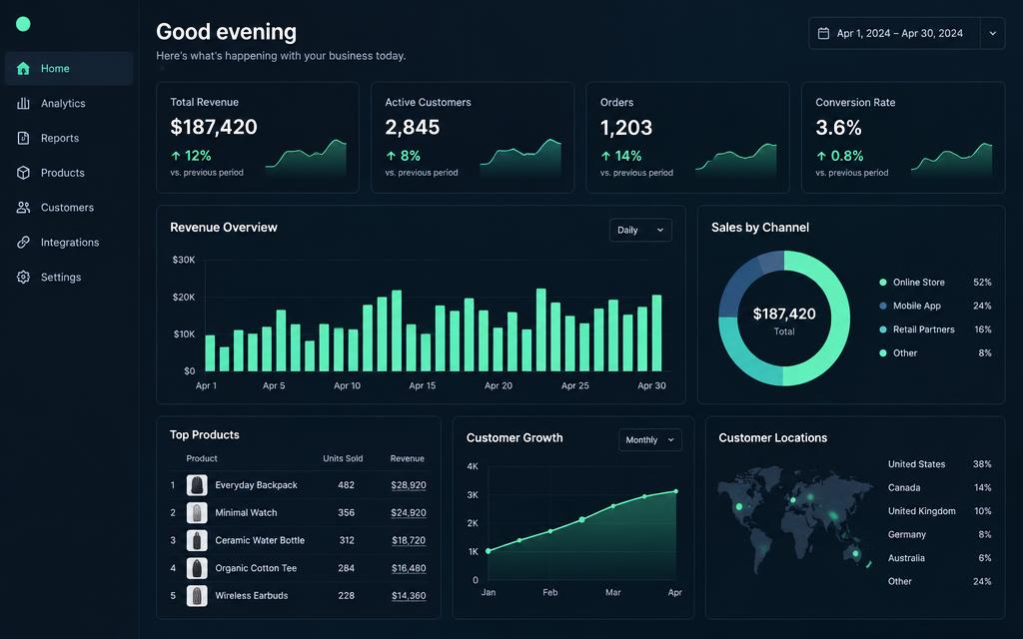Open the Daily interval dropdown

coord(640,231)
